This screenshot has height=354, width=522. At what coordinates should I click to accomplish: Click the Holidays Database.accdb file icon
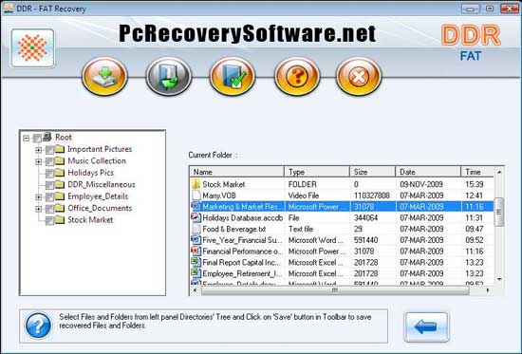tap(196, 217)
